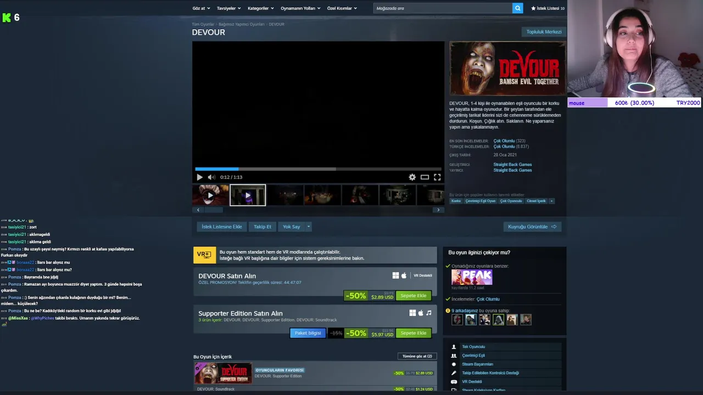Select the first trailer thumbnail

210,195
